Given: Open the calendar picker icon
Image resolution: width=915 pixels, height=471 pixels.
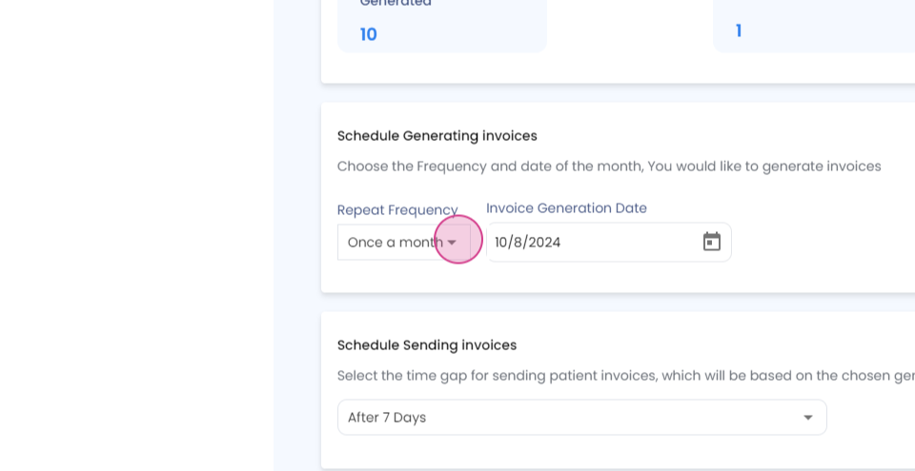Looking at the screenshot, I should click(x=711, y=242).
